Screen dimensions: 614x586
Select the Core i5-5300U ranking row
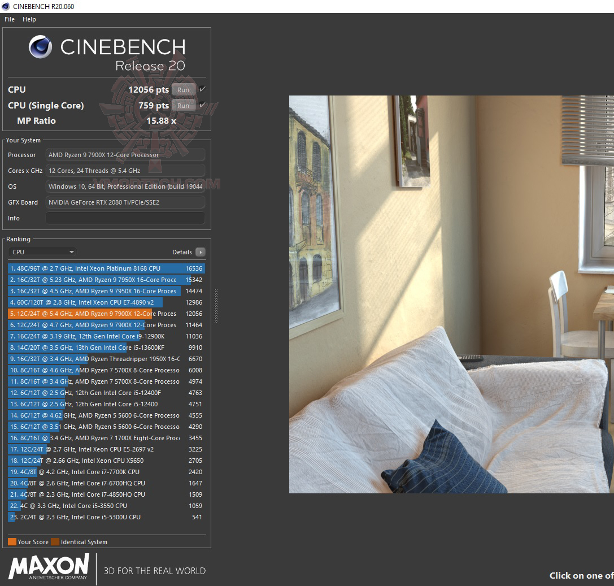pyautogui.click(x=106, y=518)
